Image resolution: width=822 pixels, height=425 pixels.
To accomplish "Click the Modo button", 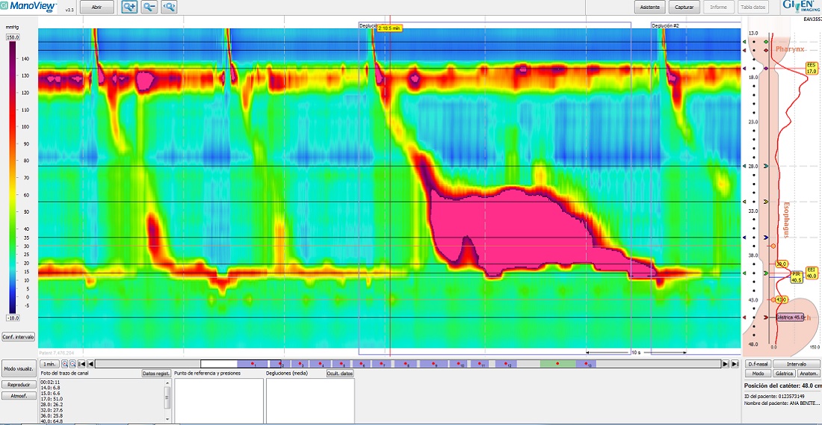I will click(x=758, y=373).
